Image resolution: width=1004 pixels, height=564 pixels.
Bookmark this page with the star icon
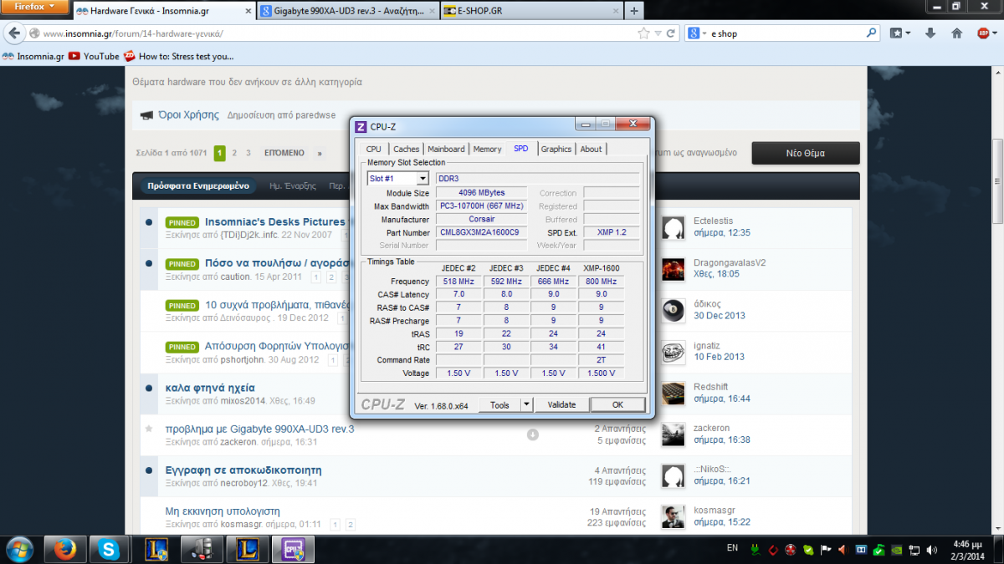643,33
